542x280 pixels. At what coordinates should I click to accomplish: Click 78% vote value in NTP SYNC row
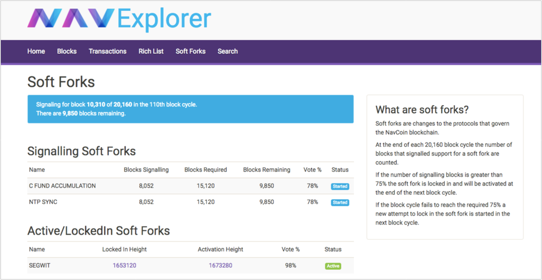click(x=313, y=202)
